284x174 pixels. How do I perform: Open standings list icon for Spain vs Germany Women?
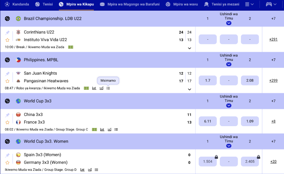tap(96, 170)
